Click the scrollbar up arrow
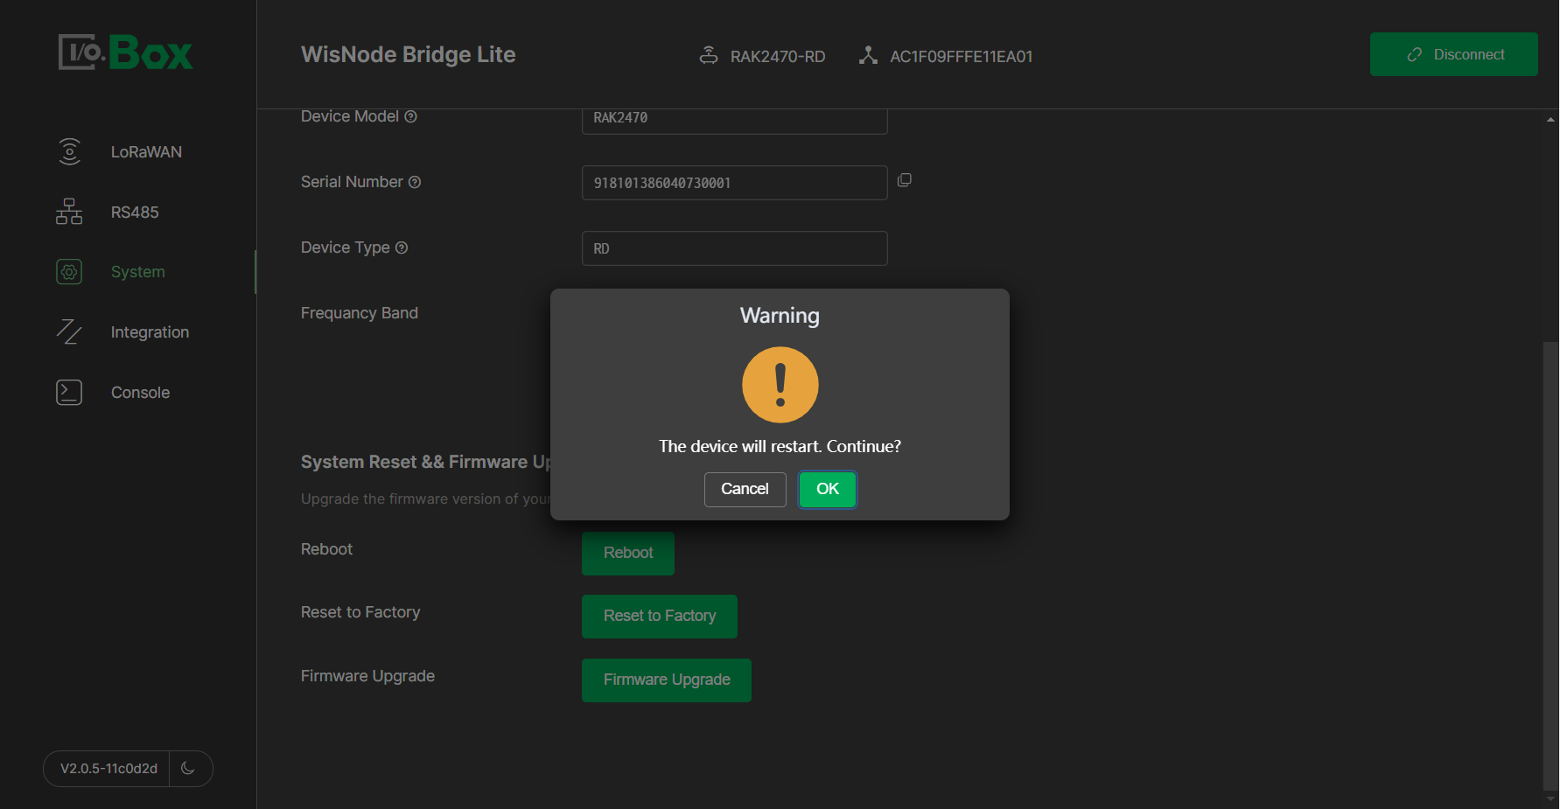This screenshot has width=1560, height=809. click(1550, 119)
